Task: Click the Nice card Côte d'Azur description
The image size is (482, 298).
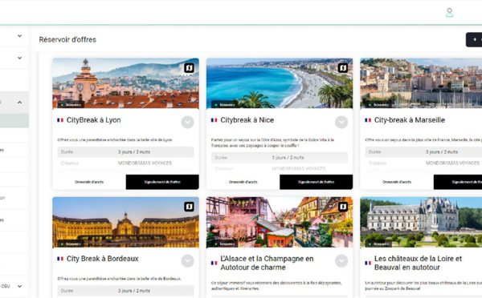Action: tap(272, 143)
